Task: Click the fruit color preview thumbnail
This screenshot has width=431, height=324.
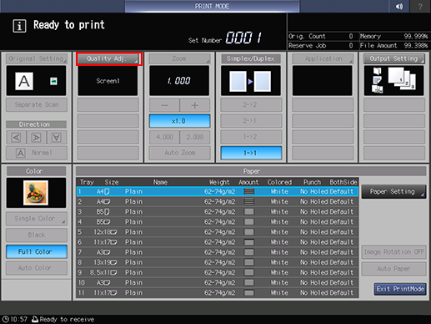Action: pos(36,193)
